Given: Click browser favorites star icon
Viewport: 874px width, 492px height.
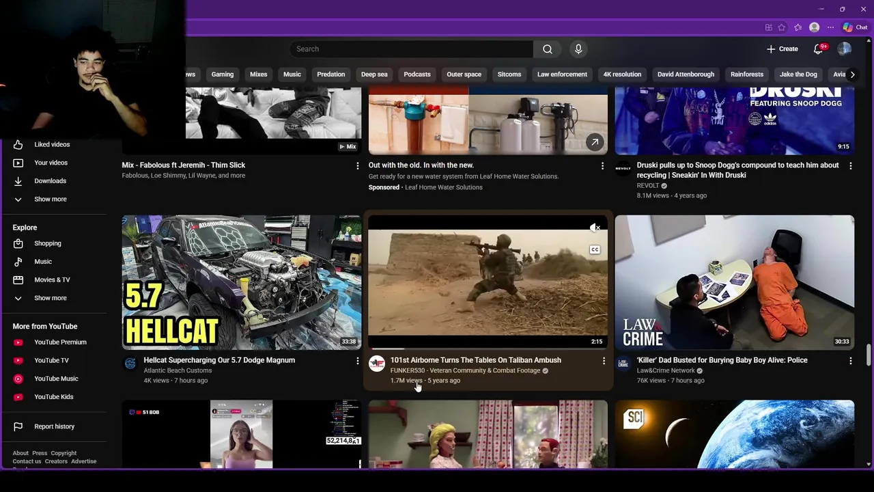Looking at the screenshot, I should coord(782,27).
